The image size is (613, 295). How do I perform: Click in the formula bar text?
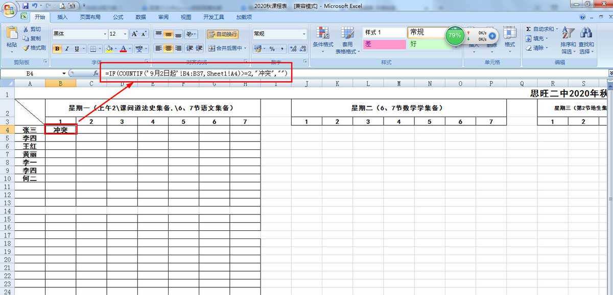(x=197, y=73)
